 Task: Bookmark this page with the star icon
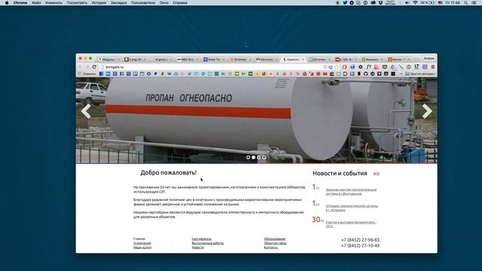coord(337,67)
